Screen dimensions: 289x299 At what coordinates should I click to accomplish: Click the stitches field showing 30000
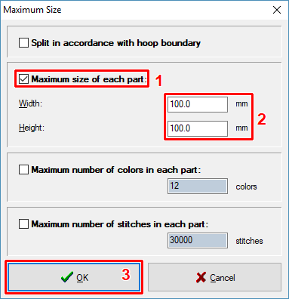pyautogui.click(x=198, y=240)
